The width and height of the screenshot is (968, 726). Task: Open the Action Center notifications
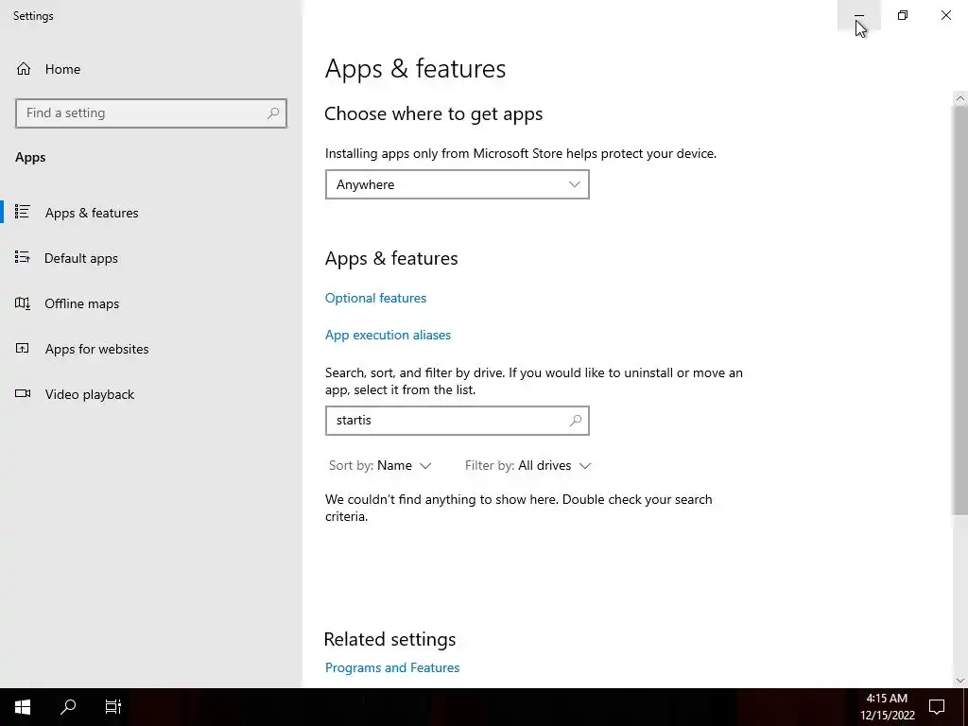pyautogui.click(x=937, y=707)
